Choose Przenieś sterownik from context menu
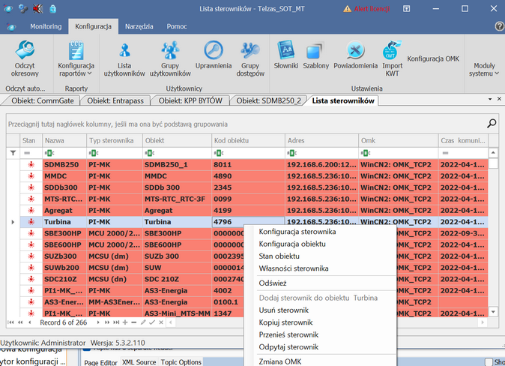Image resolution: width=505 pixels, height=366 pixels. [288, 334]
